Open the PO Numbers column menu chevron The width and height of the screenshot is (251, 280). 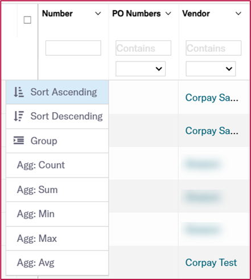coord(168,14)
